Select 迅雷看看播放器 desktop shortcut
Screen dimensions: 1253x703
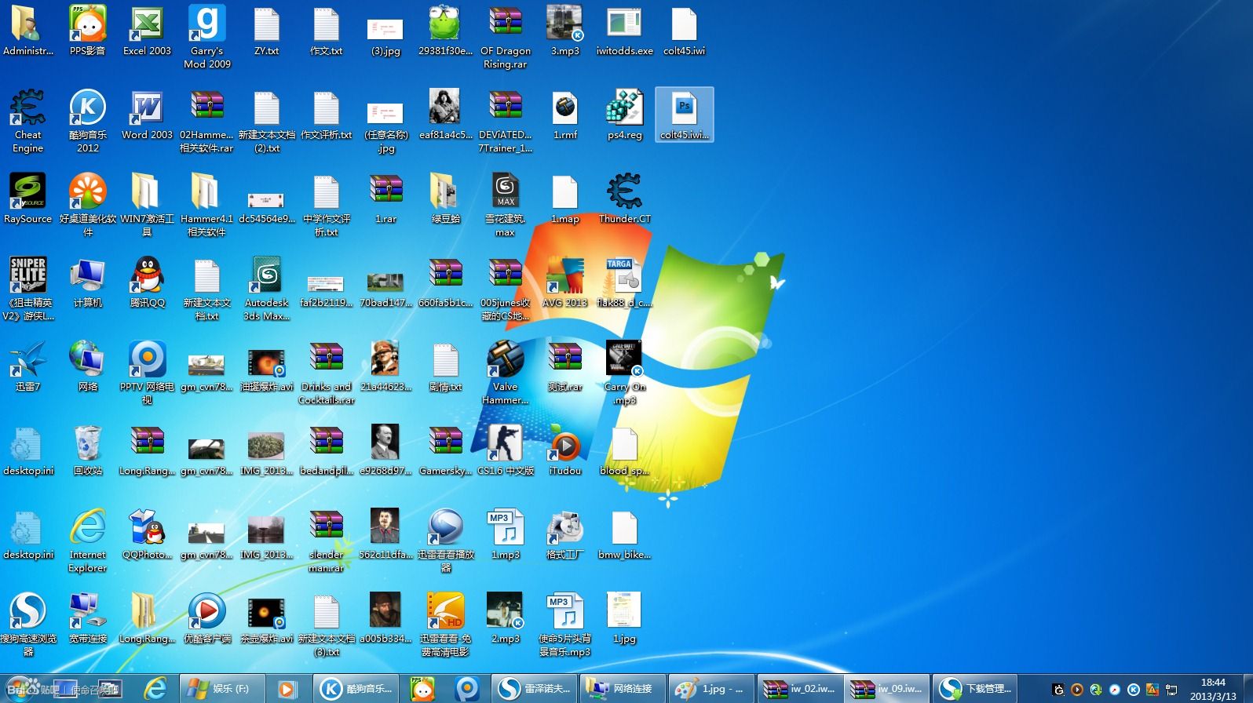coord(445,541)
